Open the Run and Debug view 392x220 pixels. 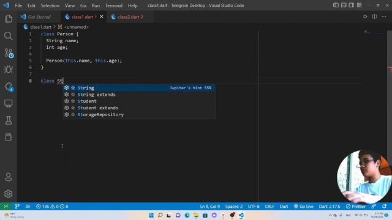coord(9,70)
